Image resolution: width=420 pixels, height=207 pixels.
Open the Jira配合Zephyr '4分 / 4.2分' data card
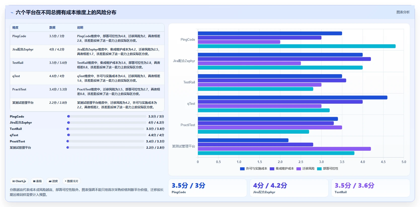289,188
